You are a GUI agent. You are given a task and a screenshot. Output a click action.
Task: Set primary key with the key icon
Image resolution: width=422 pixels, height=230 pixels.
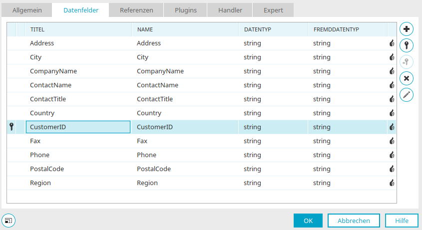[407, 45]
